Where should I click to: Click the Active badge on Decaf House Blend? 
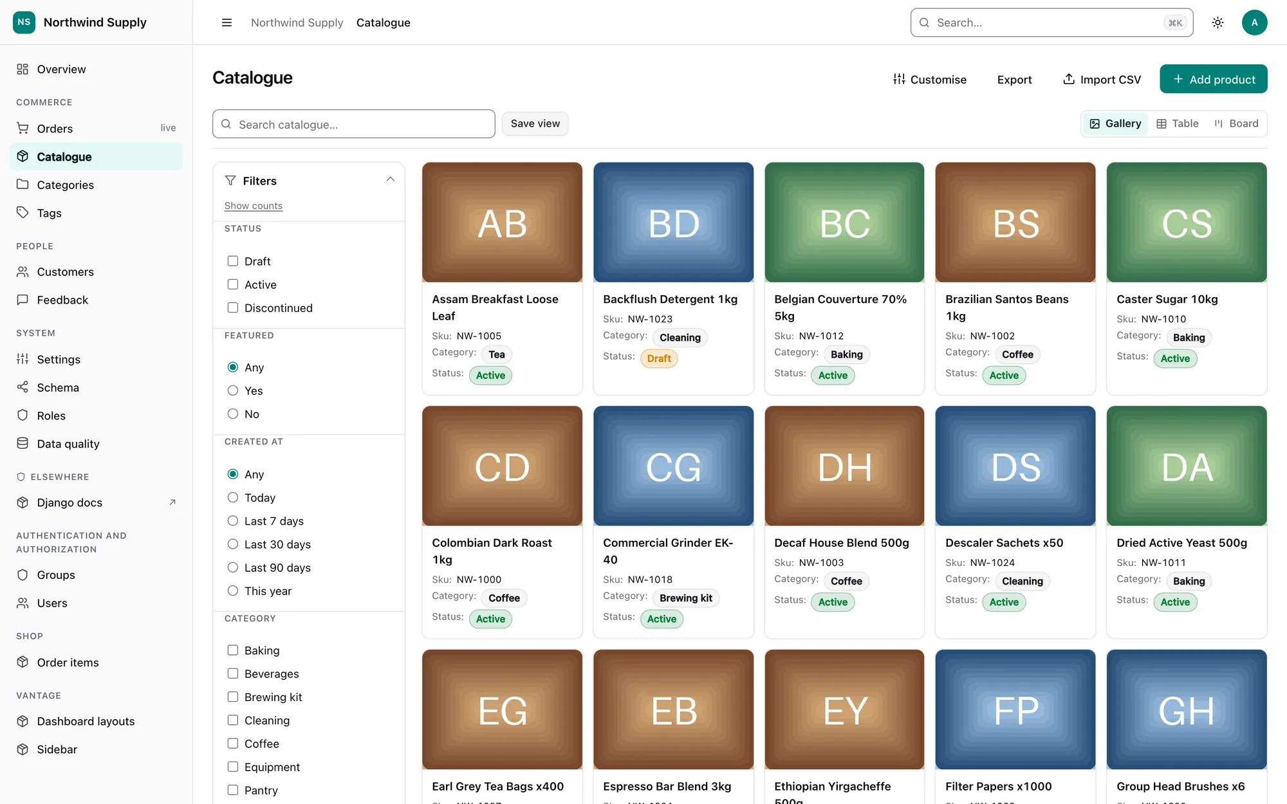click(833, 602)
